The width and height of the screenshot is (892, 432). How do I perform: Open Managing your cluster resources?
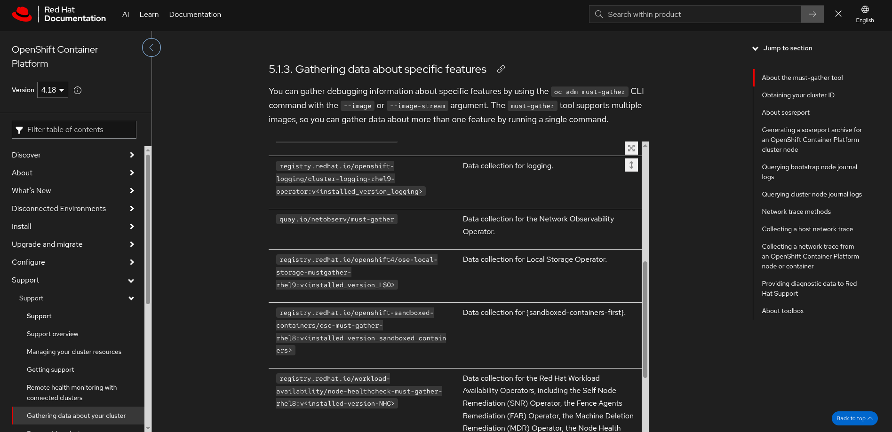tap(74, 352)
